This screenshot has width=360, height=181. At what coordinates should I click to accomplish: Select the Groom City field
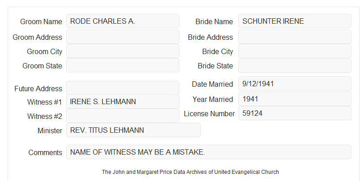coord(123,51)
